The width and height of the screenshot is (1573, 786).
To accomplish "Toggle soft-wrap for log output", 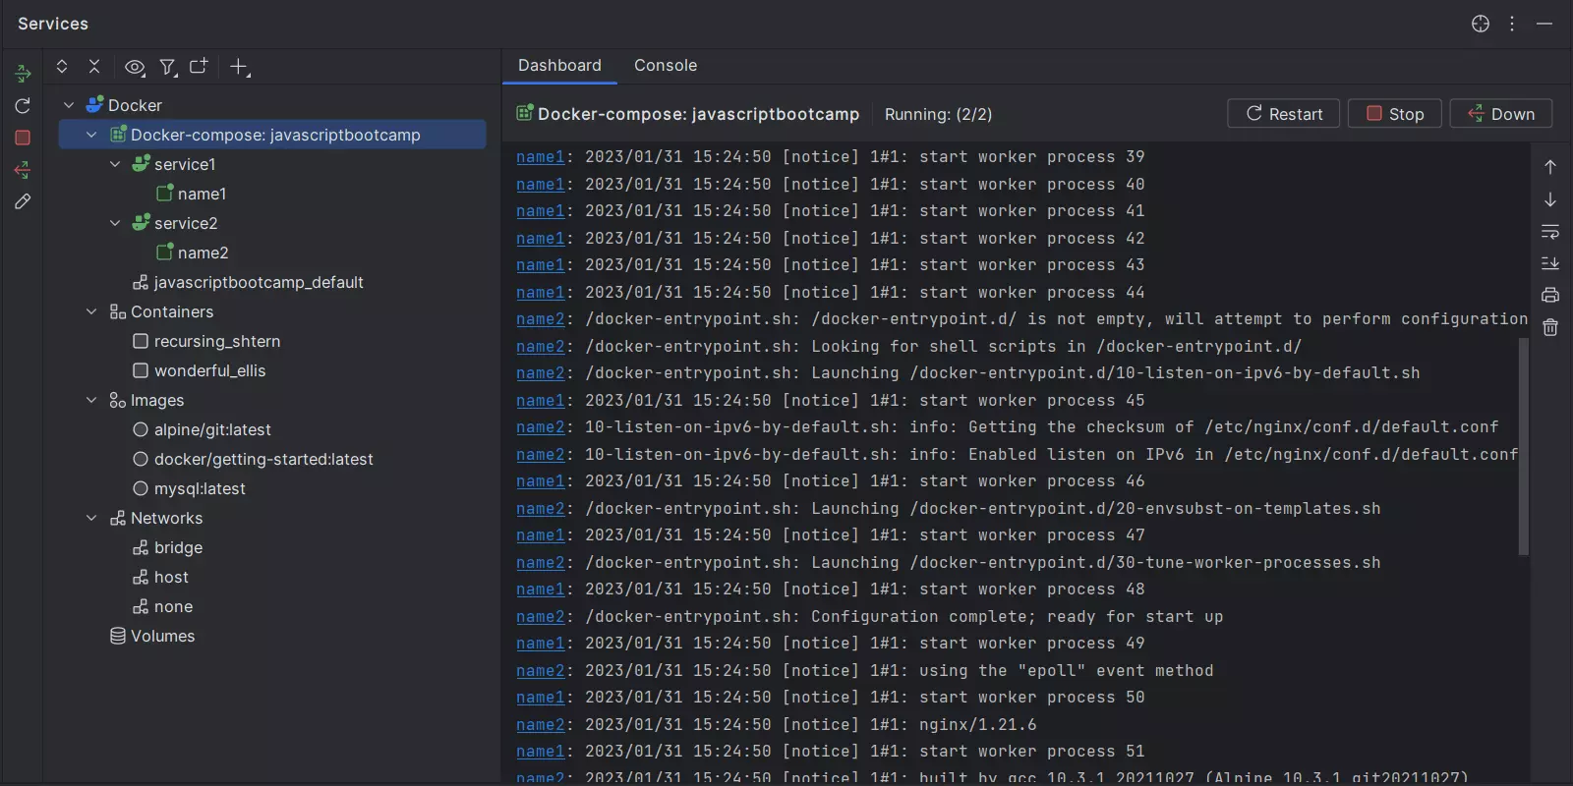I will point(1550,232).
